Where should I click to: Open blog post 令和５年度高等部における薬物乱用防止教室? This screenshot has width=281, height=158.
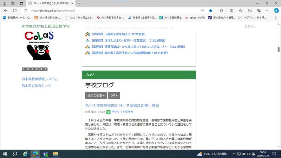[122, 105]
